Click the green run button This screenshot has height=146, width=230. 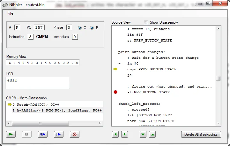[11, 134]
